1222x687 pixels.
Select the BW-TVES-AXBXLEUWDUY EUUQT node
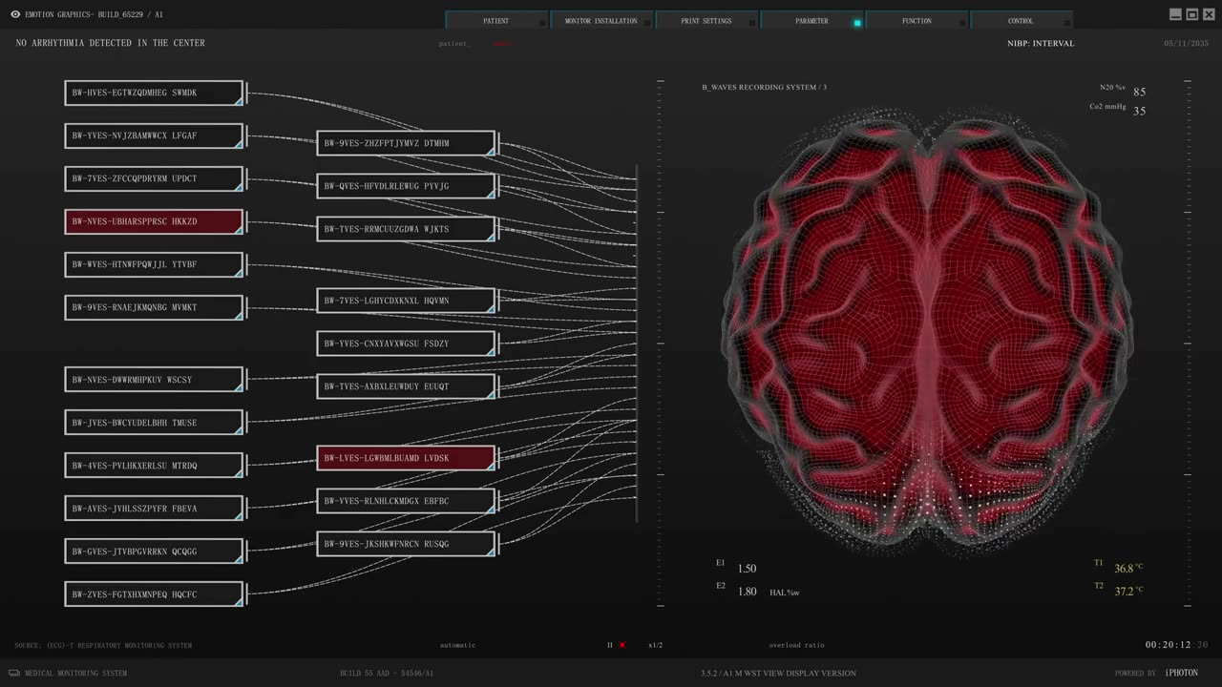click(x=407, y=386)
